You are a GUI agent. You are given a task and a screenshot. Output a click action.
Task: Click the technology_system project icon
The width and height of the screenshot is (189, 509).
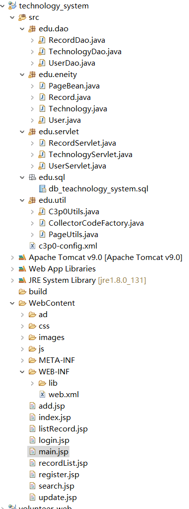click(x=13, y=5)
